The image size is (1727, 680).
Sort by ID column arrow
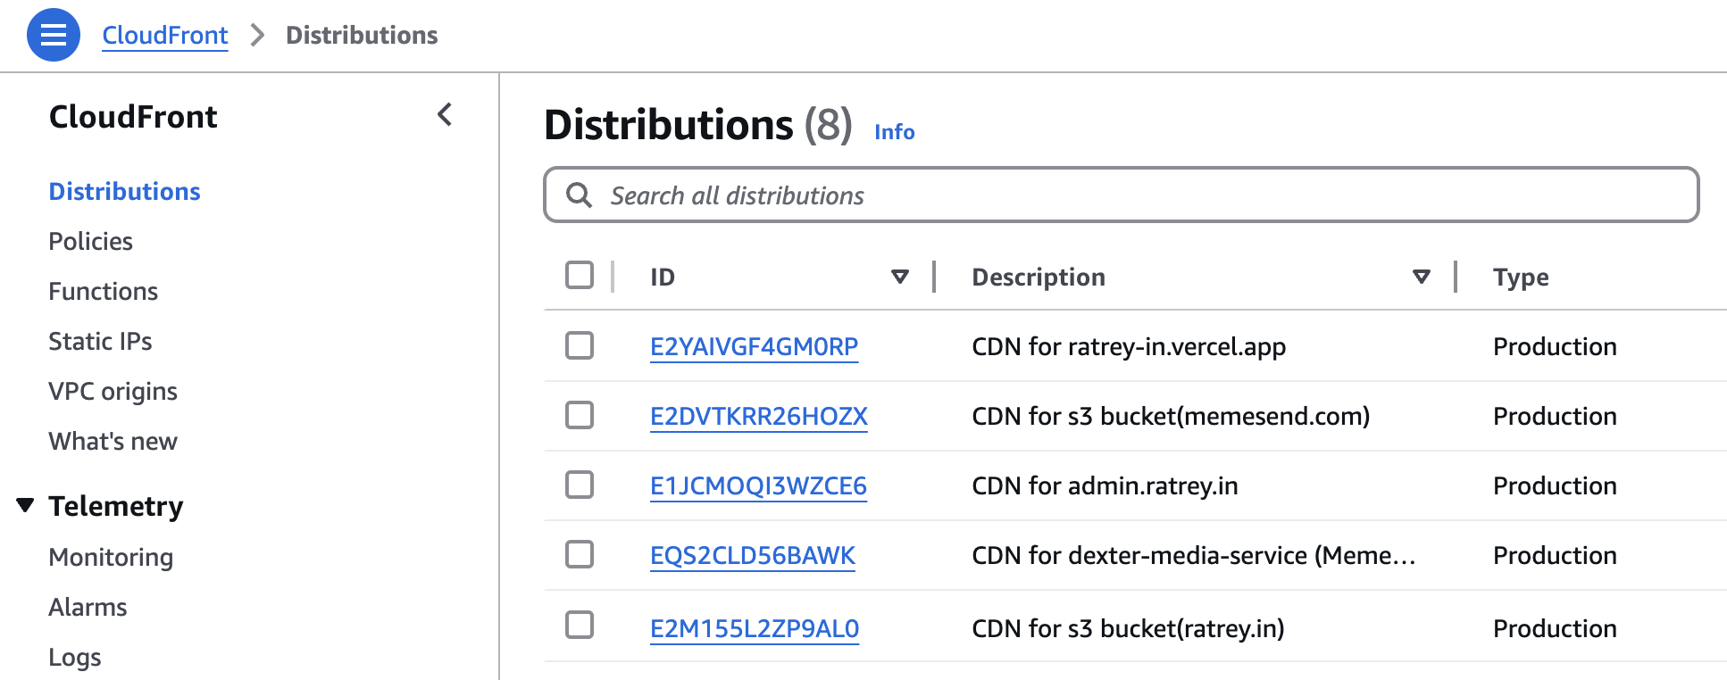[900, 277]
